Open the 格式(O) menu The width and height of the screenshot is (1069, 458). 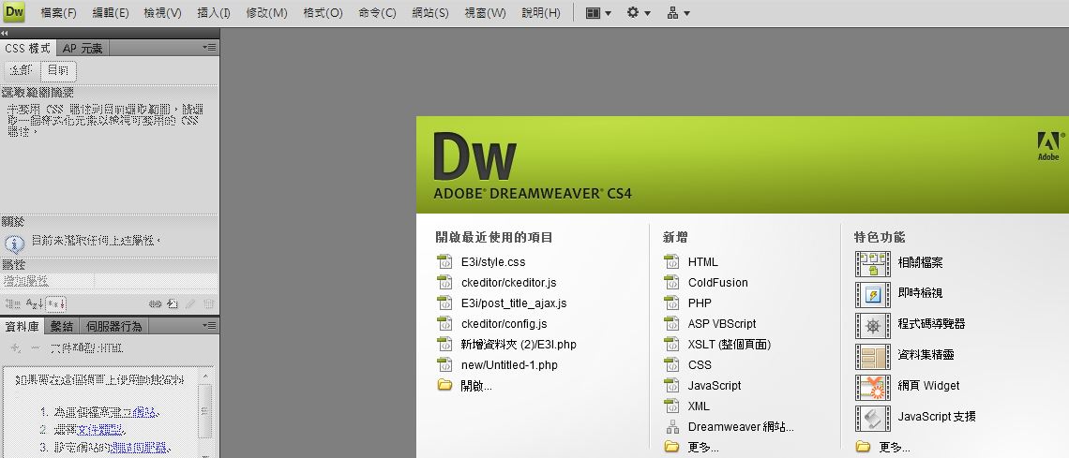(324, 13)
